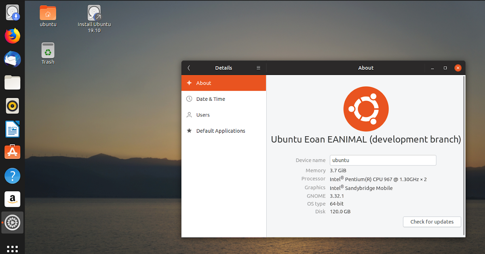Open the Amazon shortcut in the dock
485x254 pixels.
(12, 199)
